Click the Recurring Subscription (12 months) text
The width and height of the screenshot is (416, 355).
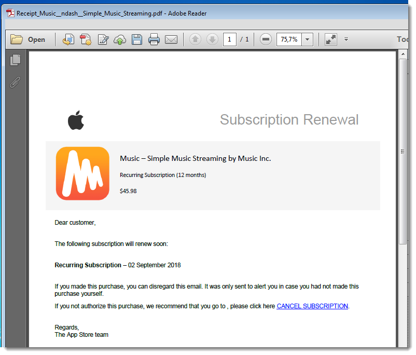[163, 175]
